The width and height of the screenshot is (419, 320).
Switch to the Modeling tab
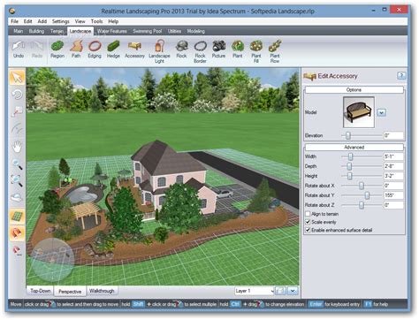coord(196,31)
